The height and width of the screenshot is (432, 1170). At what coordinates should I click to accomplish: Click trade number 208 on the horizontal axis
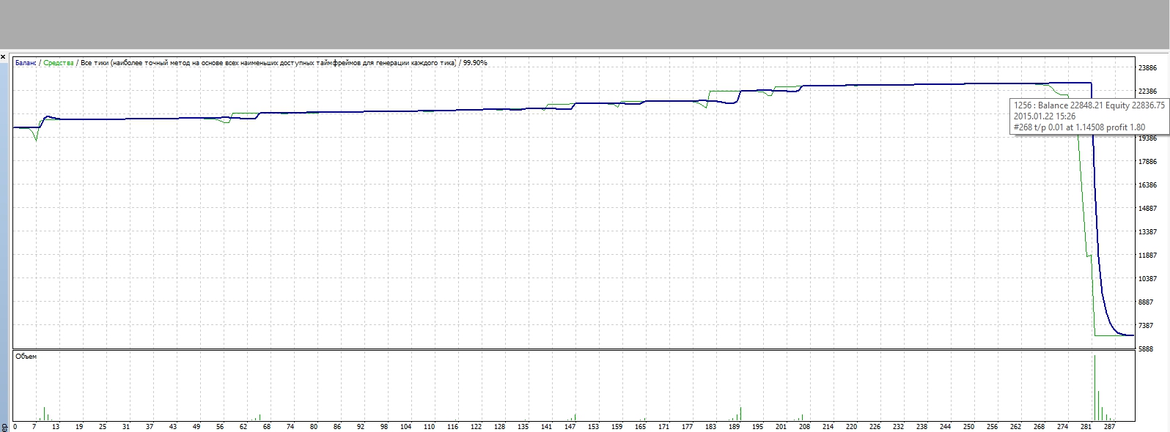pos(804,427)
